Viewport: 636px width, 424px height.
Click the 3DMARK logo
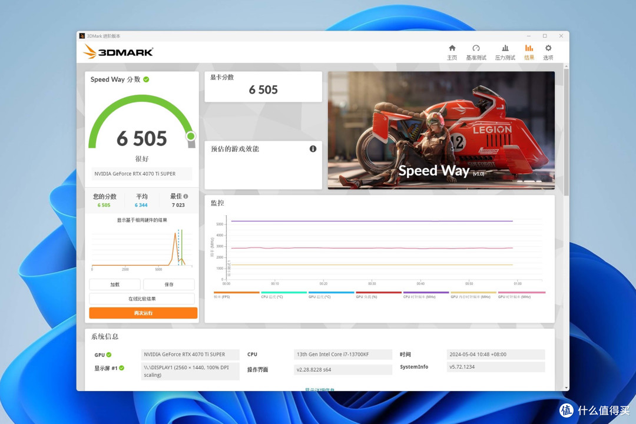pyautogui.click(x=118, y=52)
